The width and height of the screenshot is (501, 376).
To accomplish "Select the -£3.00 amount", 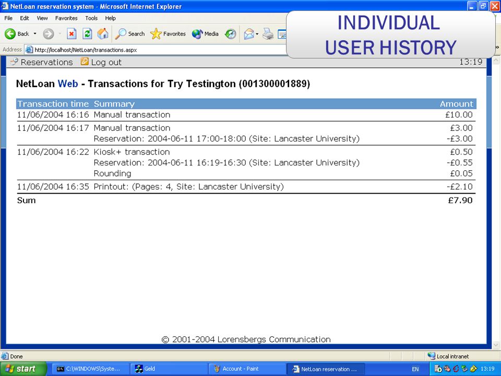I will pos(459,139).
